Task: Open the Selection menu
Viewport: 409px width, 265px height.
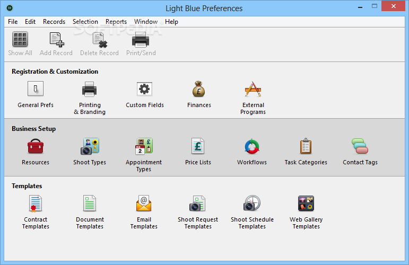Action: [85, 22]
